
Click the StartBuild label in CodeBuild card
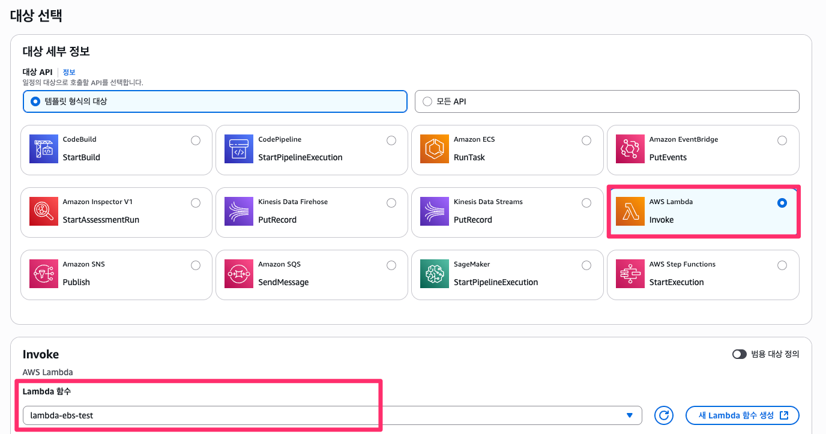pos(82,157)
